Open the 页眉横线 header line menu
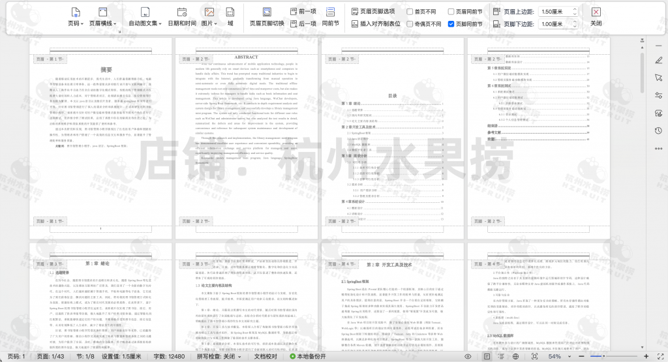668x362 pixels. (102, 17)
